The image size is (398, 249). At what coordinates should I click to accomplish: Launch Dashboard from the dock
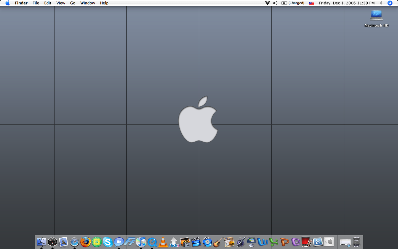pos(53,242)
